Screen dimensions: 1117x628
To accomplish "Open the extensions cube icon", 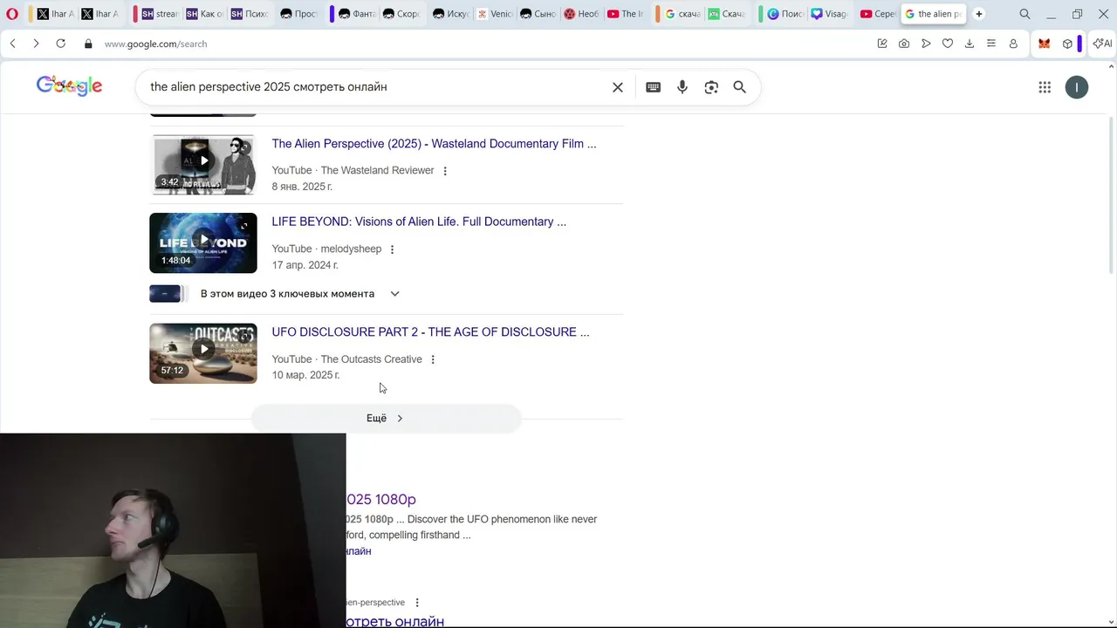I will 1067,44.
